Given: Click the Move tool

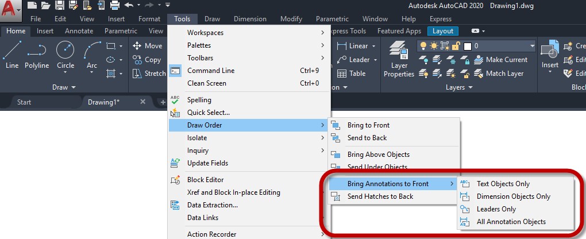Looking at the screenshot, I should 148,46.
